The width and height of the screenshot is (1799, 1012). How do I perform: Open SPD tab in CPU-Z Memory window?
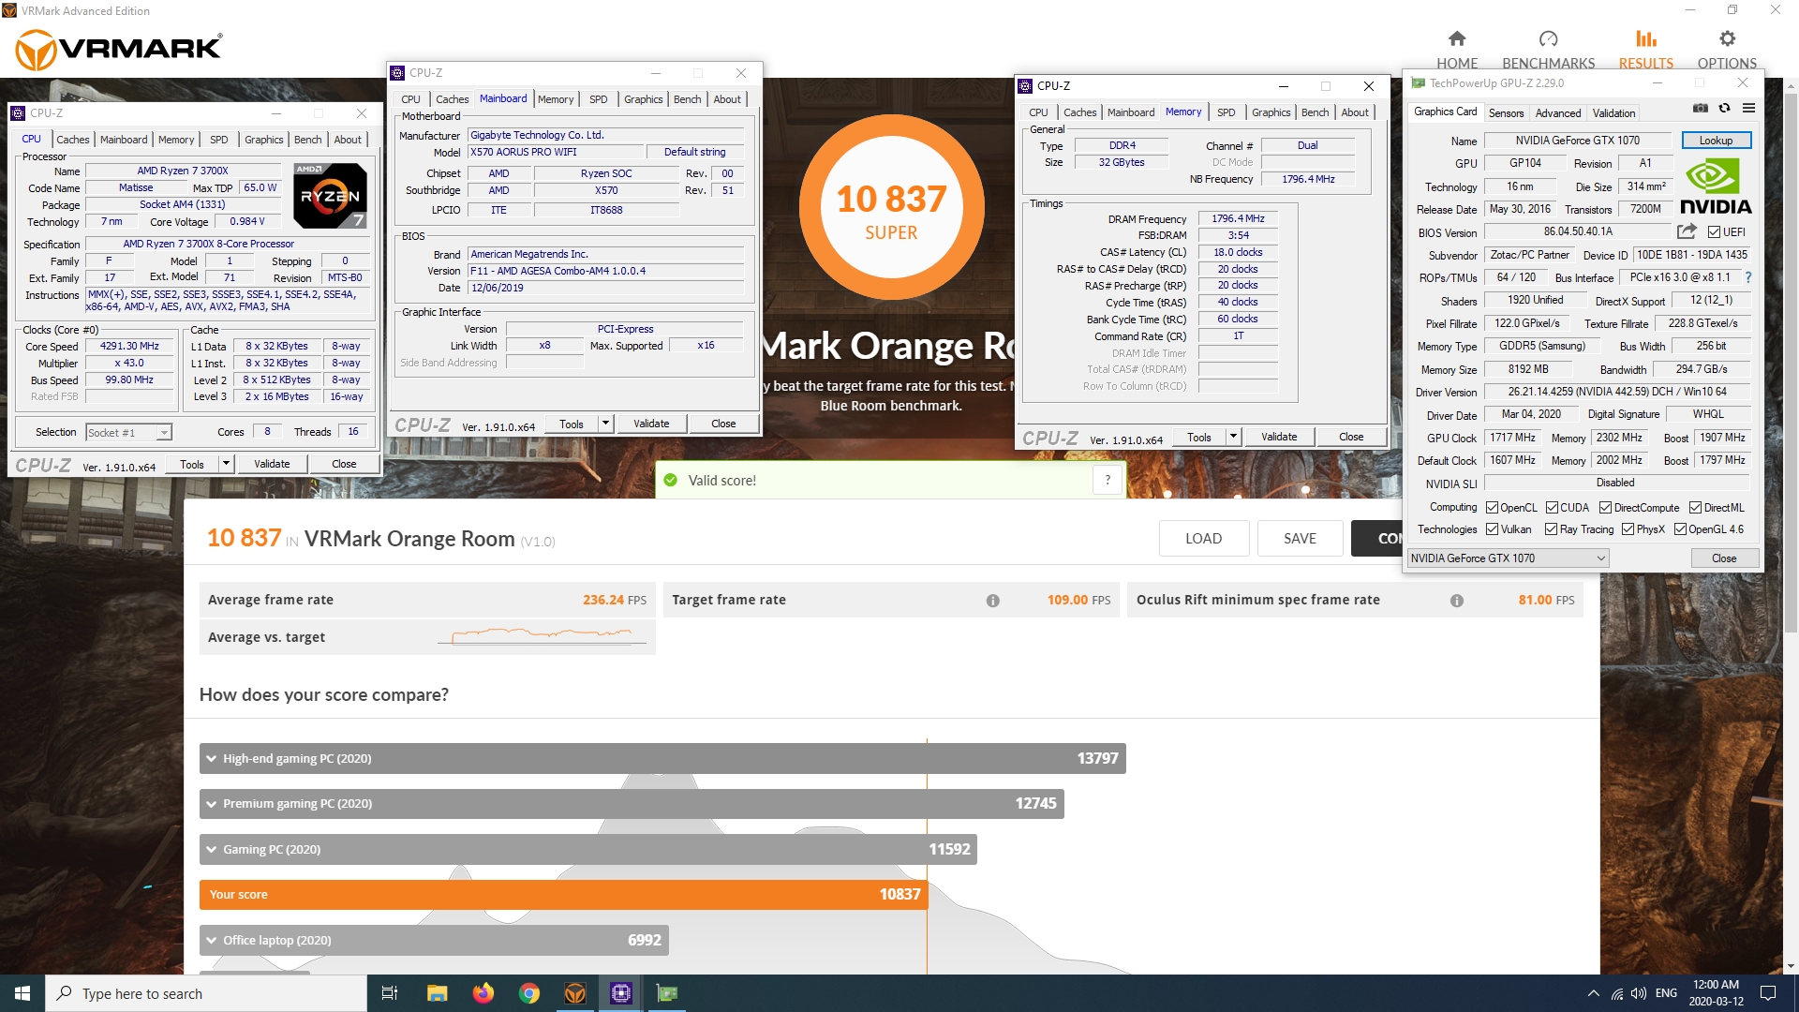1226,112
